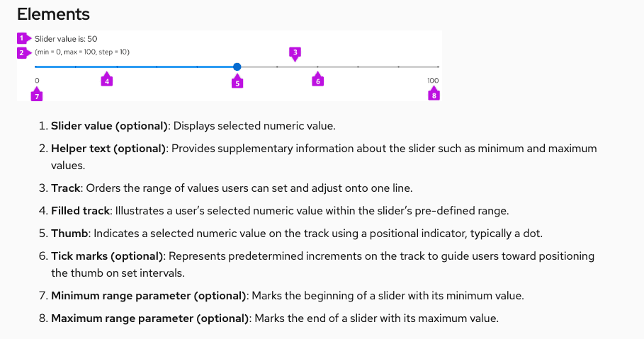Click the slider's maximum value label 100
Viewport: 644px width, 339px height.
[x=433, y=81]
